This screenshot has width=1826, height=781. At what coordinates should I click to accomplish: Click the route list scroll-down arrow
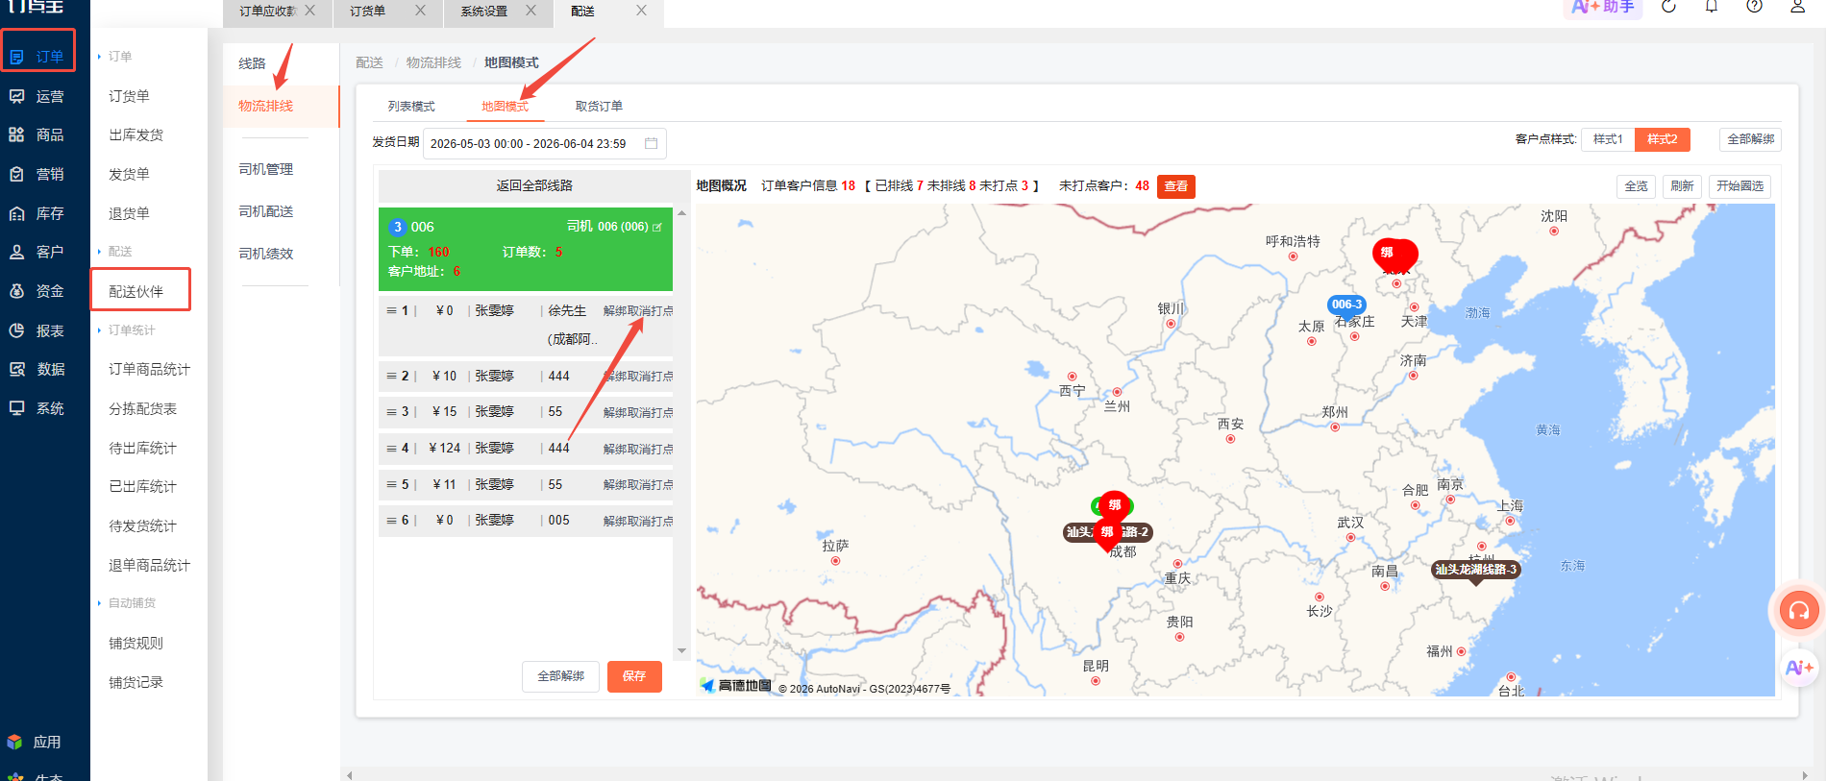pyautogui.click(x=682, y=651)
